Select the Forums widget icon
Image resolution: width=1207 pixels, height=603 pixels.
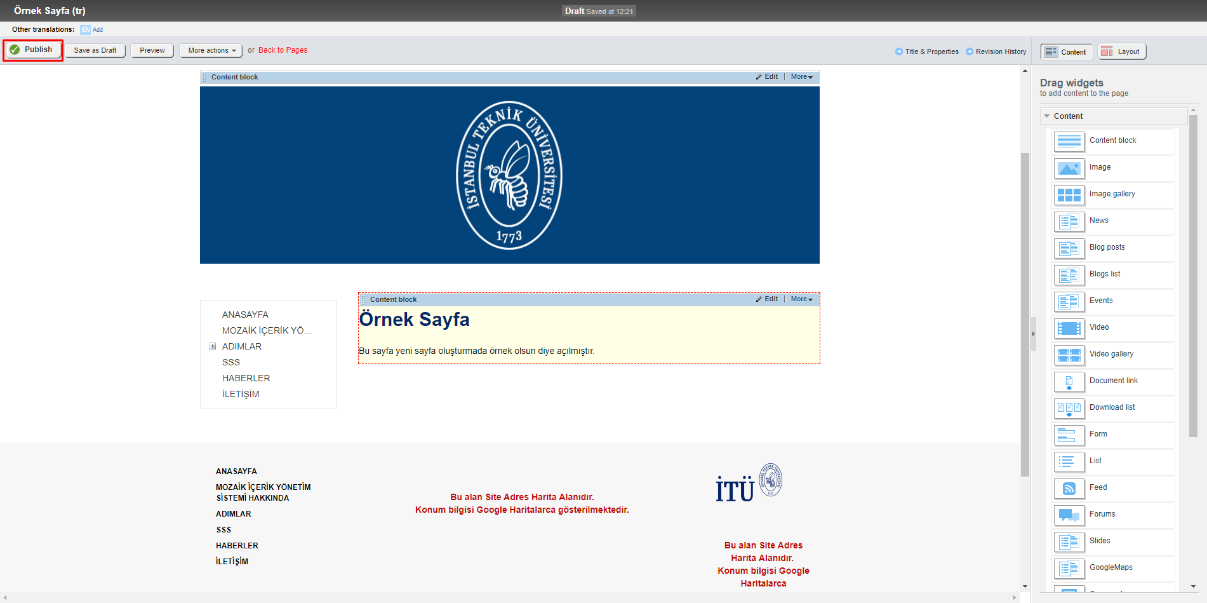pyautogui.click(x=1069, y=515)
